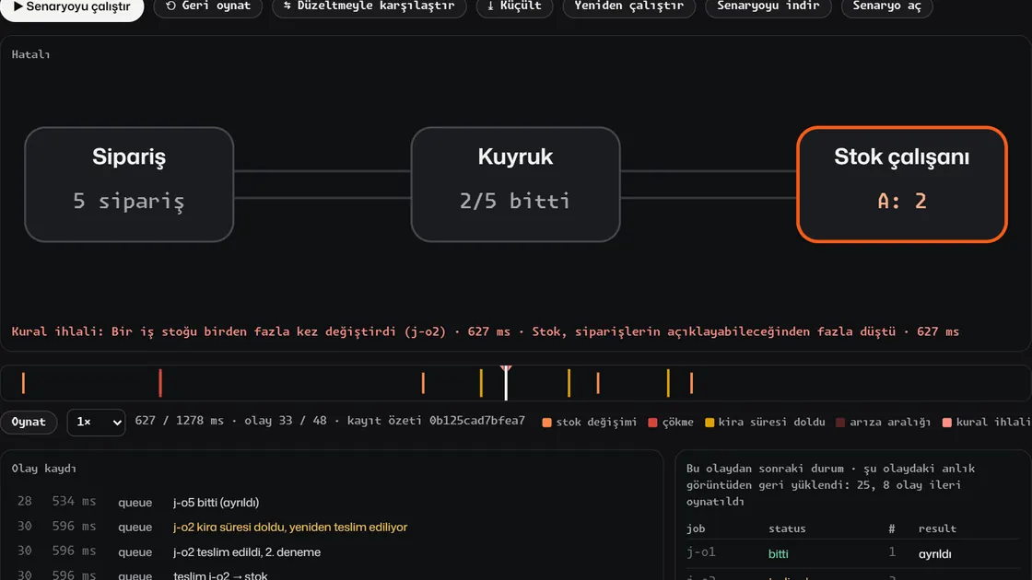Click Yeniden çalıştır button
Viewport: 1032px width, 580px height.
629,6
